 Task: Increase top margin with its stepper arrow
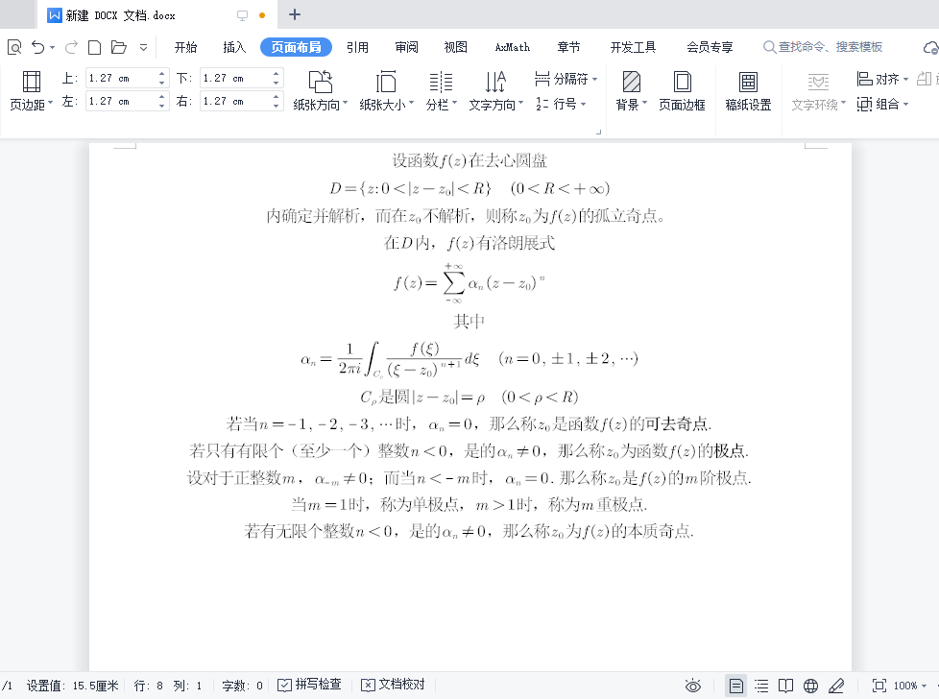tap(160, 73)
